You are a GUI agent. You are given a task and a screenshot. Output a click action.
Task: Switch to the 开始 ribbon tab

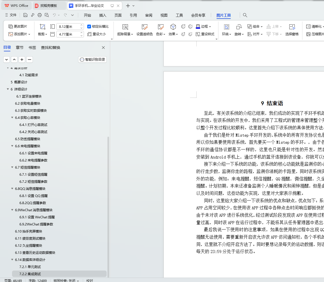[87, 15]
